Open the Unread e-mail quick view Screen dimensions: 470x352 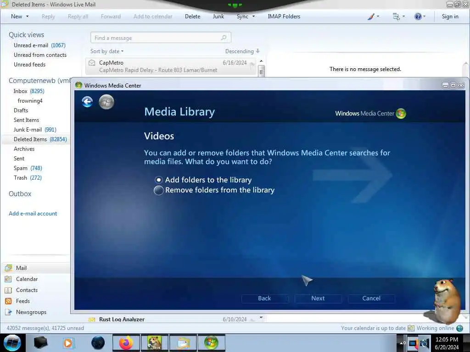[x=39, y=45]
